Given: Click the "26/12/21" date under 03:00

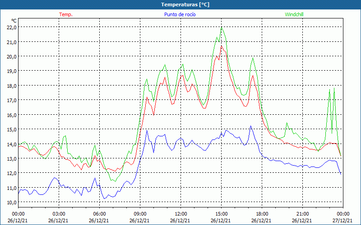Looking at the screenshot, I should point(58,220).
